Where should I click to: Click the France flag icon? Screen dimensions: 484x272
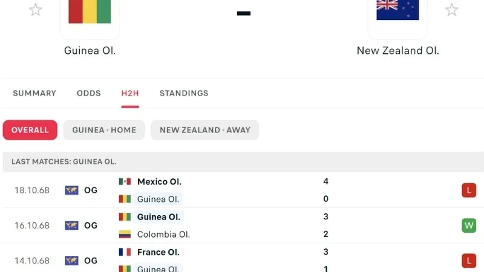pyautogui.click(x=125, y=252)
